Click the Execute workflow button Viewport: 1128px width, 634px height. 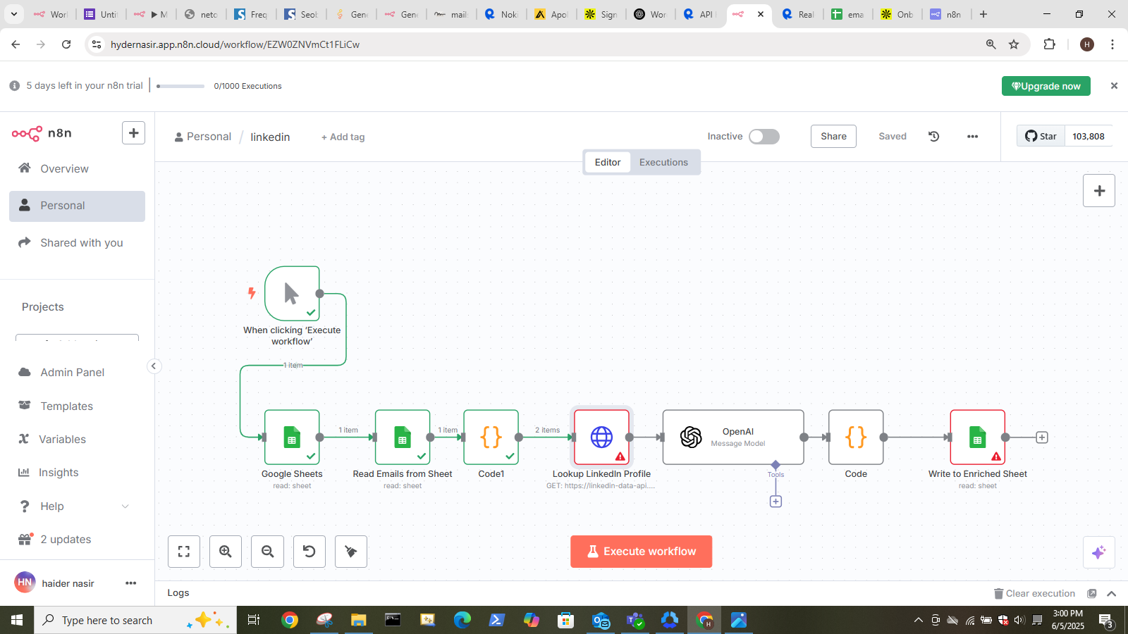point(641,552)
